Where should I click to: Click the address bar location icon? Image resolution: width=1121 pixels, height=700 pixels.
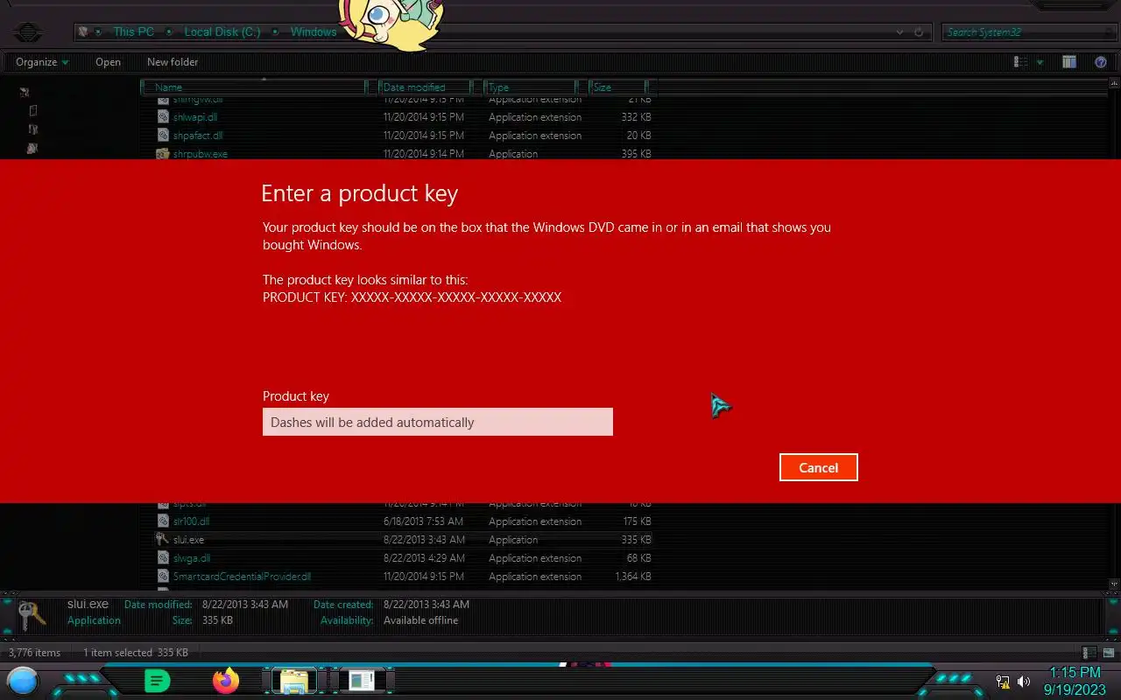83,31
